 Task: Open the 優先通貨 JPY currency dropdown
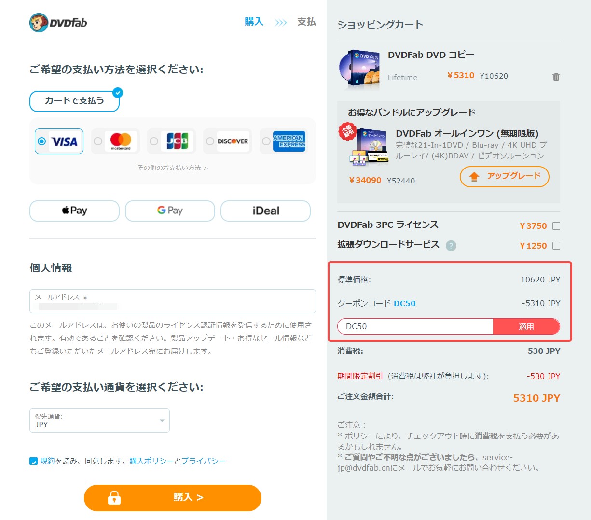click(99, 421)
